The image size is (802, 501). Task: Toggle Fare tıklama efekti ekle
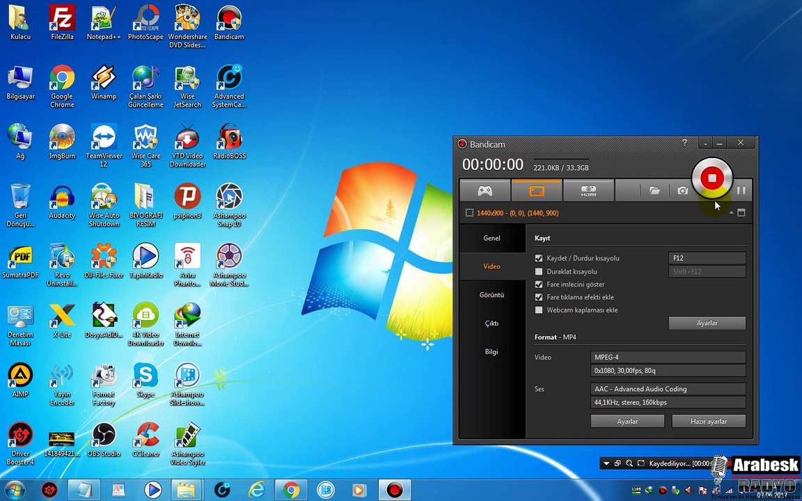539,297
